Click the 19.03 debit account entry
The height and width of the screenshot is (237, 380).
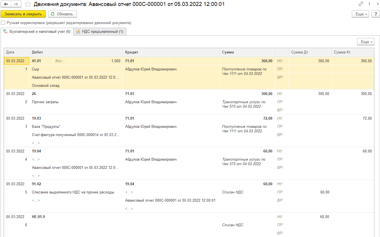click(x=36, y=118)
